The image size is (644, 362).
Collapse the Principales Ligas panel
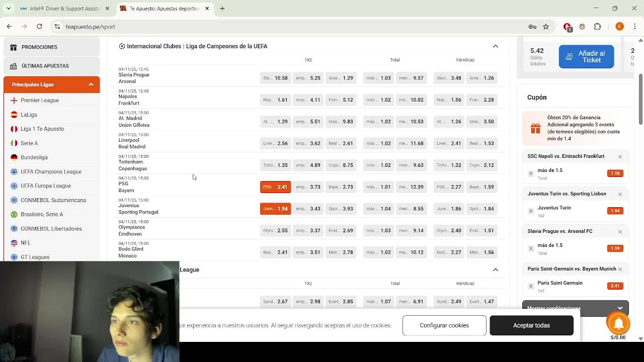pos(91,84)
